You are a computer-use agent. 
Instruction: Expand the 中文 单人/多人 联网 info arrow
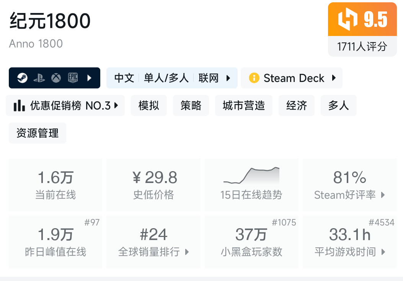tap(228, 78)
